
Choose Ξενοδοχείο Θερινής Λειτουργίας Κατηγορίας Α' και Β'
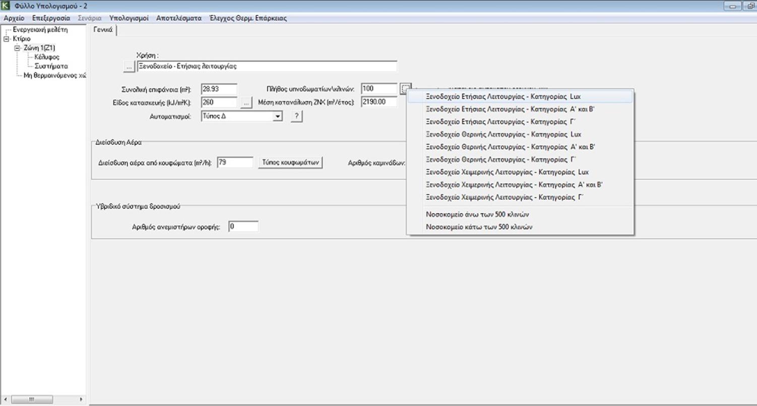click(520, 147)
